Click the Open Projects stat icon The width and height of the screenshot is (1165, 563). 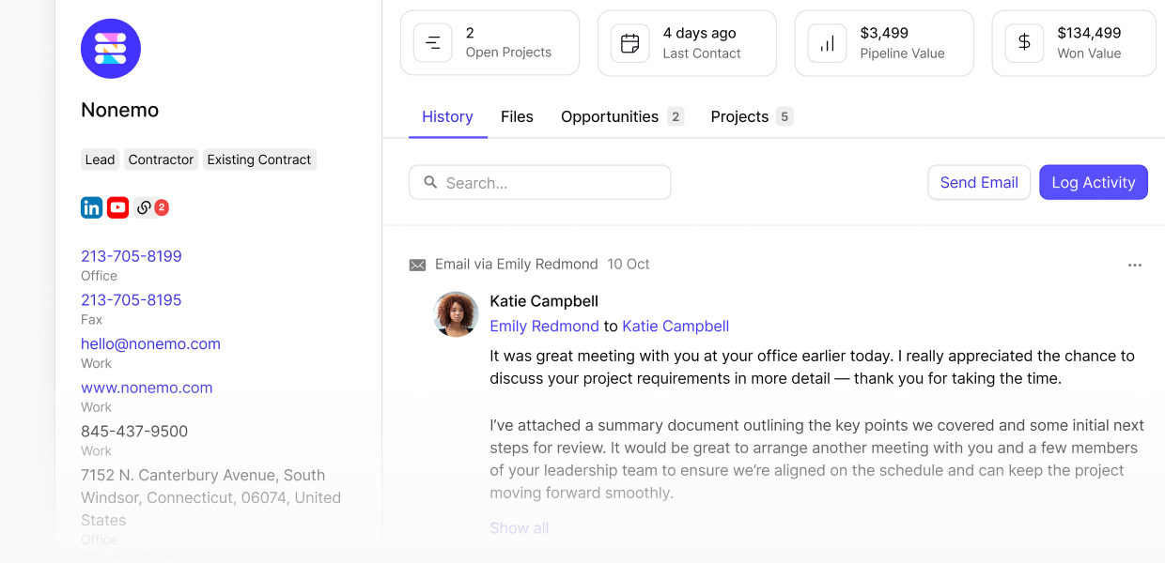[x=432, y=42]
